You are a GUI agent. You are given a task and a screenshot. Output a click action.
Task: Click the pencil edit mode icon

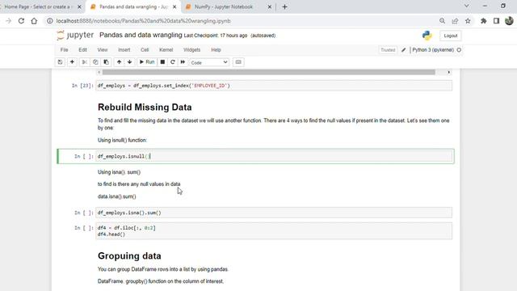tap(404, 50)
